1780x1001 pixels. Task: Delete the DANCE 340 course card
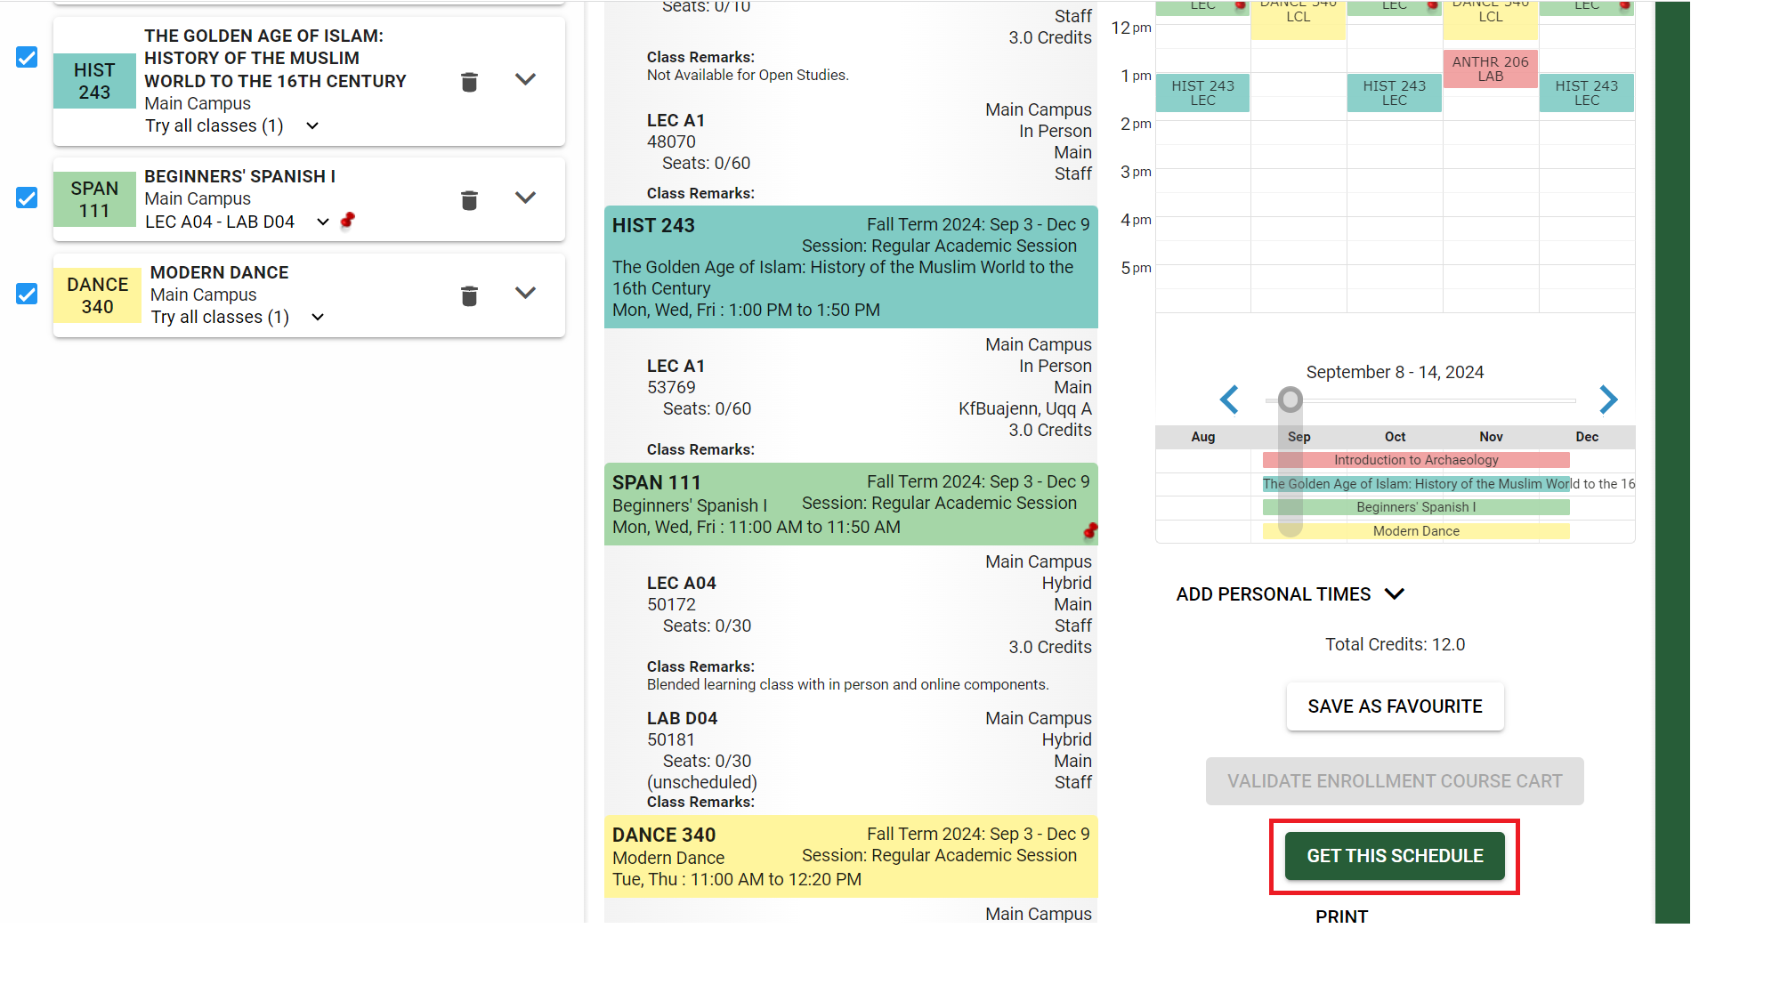click(x=469, y=295)
